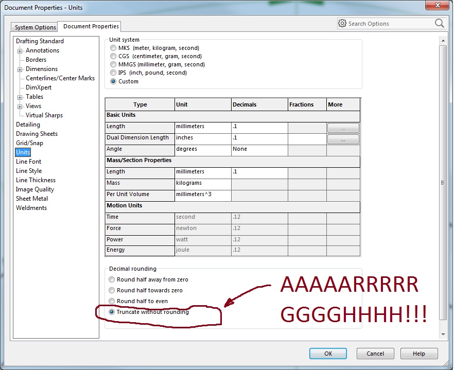The height and width of the screenshot is (370, 454).
Task: Open the Drawing Sheets page
Action: click(37, 134)
